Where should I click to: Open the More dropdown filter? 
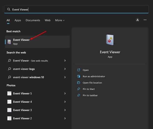point(60,20)
